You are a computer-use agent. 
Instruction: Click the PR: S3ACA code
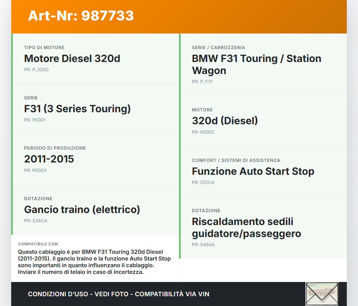tap(36, 221)
